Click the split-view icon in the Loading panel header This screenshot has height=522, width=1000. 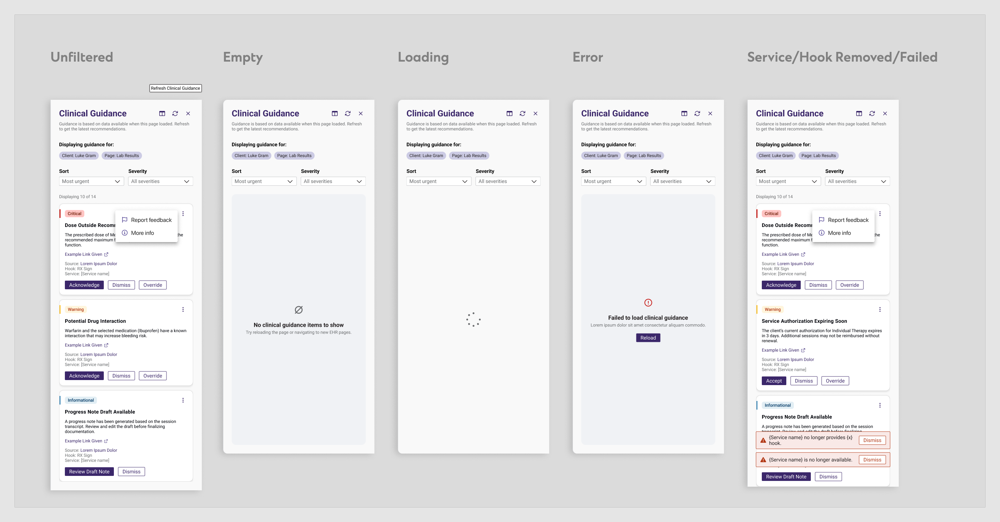[x=509, y=113]
